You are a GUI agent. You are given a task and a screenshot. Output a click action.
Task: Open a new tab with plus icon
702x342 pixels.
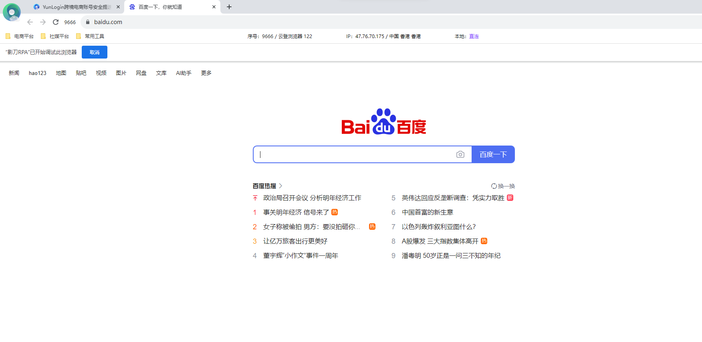click(229, 7)
